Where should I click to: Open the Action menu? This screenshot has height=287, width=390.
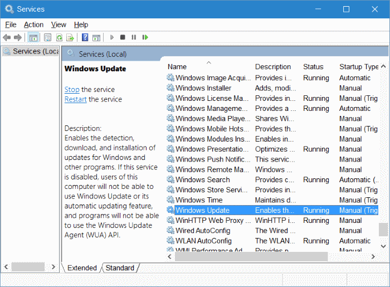click(x=33, y=25)
